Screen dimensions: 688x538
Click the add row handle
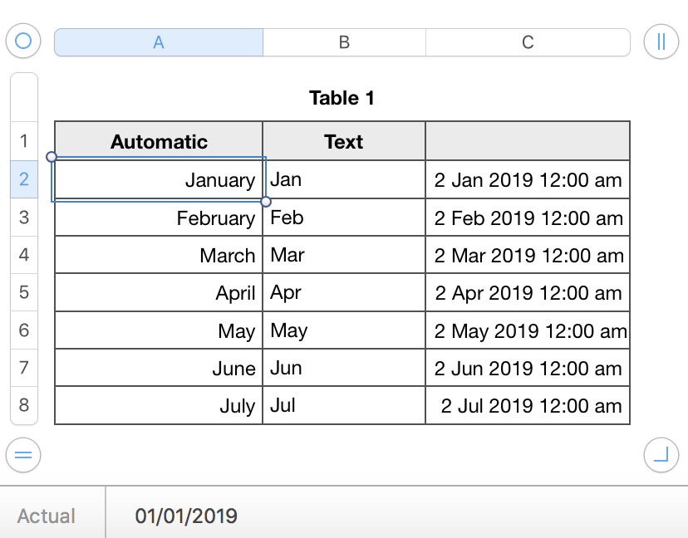pyautogui.click(x=23, y=454)
